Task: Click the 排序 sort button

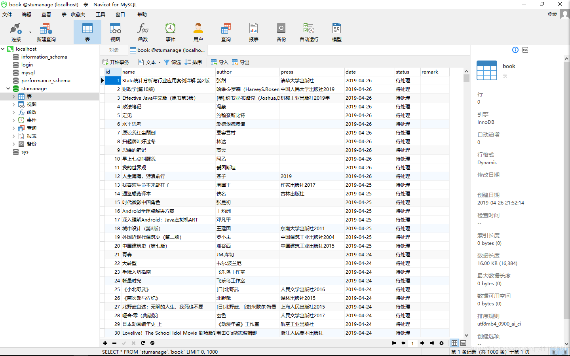Action: 194,62
